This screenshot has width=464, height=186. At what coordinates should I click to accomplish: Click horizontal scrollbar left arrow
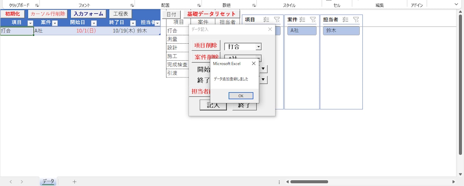pos(288,182)
